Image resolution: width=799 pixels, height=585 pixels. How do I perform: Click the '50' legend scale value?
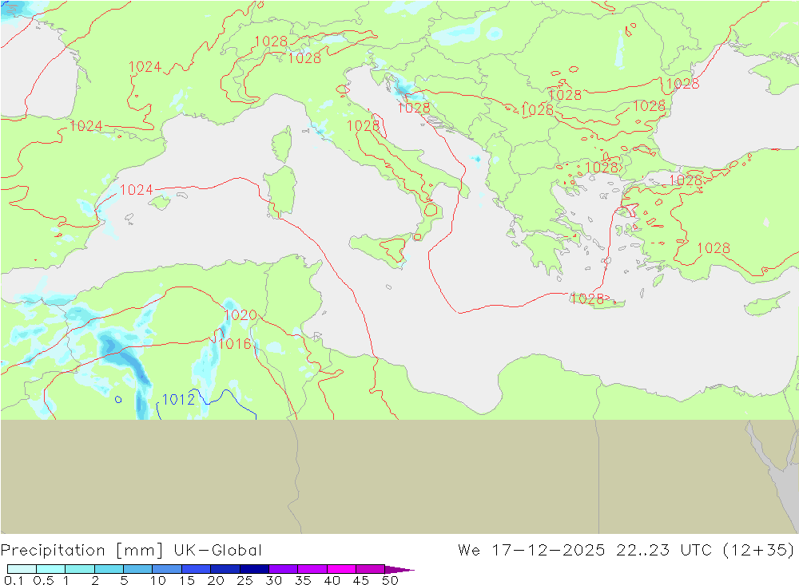click(x=391, y=580)
